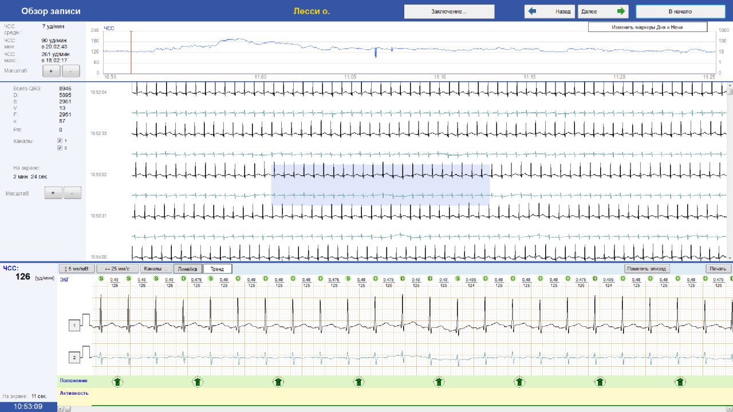Toggle channel 2 checkbox

click(x=60, y=148)
